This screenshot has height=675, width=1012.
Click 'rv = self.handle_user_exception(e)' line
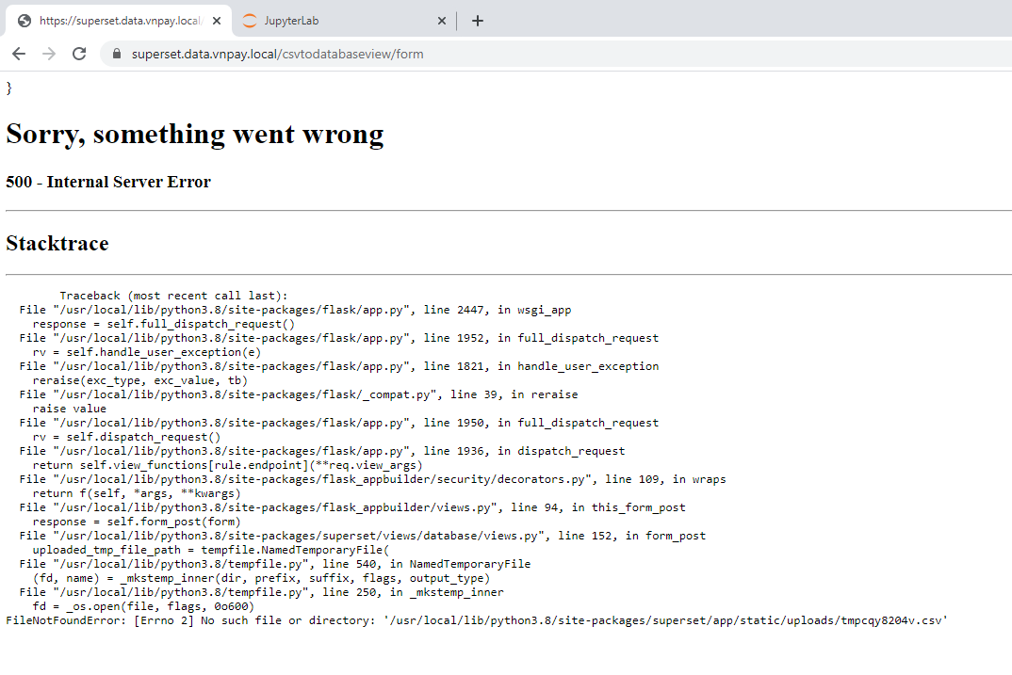click(x=146, y=353)
